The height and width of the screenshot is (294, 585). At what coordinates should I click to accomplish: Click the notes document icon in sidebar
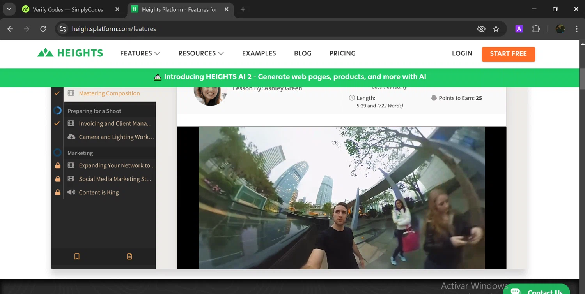(x=129, y=256)
